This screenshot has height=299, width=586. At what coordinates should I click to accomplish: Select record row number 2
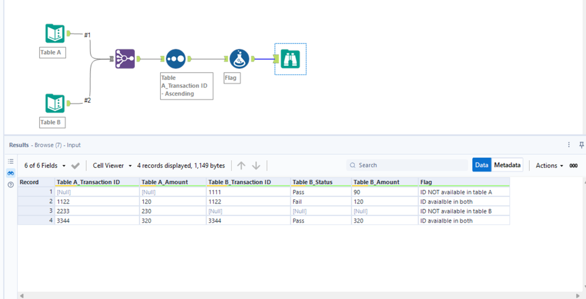click(36, 202)
